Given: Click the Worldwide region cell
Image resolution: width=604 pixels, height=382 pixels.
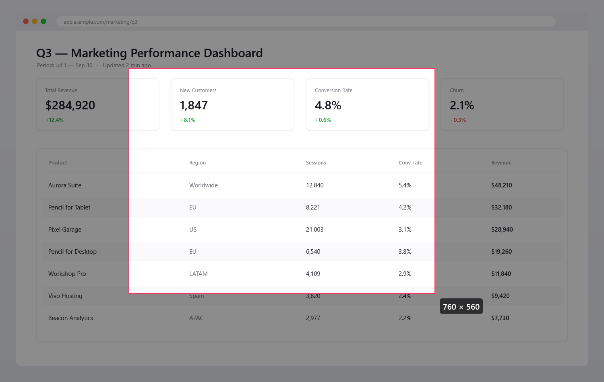Looking at the screenshot, I should click(x=203, y=185).
